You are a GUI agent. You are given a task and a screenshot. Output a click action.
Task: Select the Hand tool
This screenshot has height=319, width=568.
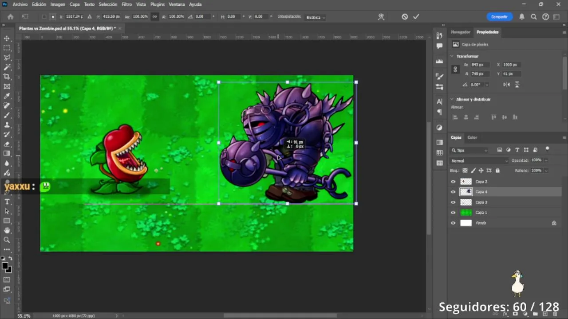[7, 230]
